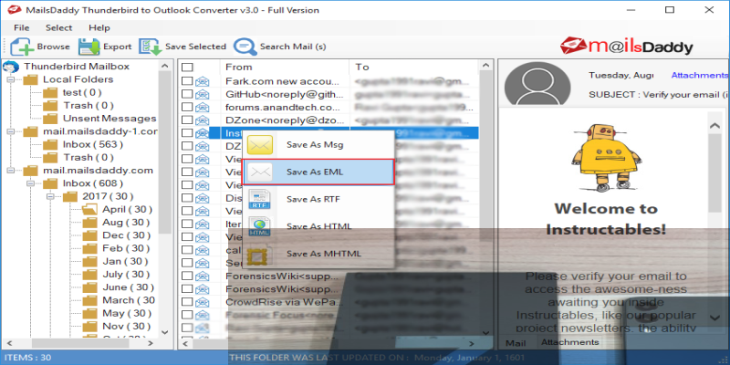Click preview pane scrollbar up arrow
The image size is (730, 365).
click(x=714, y=126)
